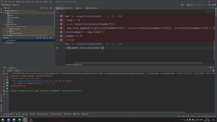
Task: Toggle breakpoint on line 24
Action: coord(61,28)
